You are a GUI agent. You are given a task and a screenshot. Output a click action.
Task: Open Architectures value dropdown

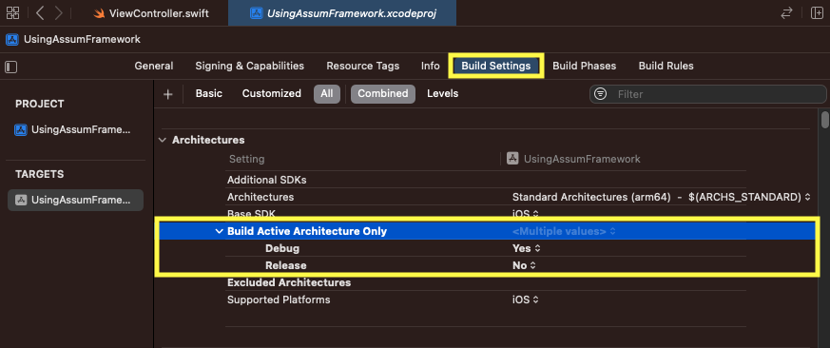pos(661,197)
